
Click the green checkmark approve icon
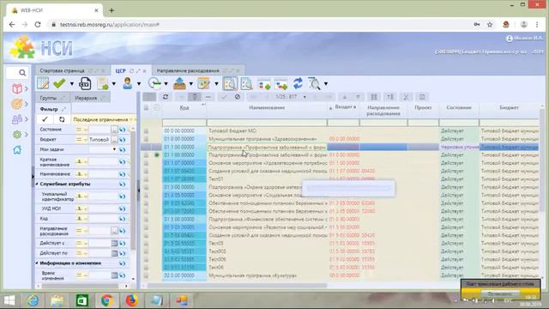[59, 83]
